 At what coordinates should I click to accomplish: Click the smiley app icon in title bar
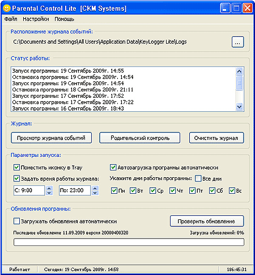pyautogui.click(x=7, y=9)
